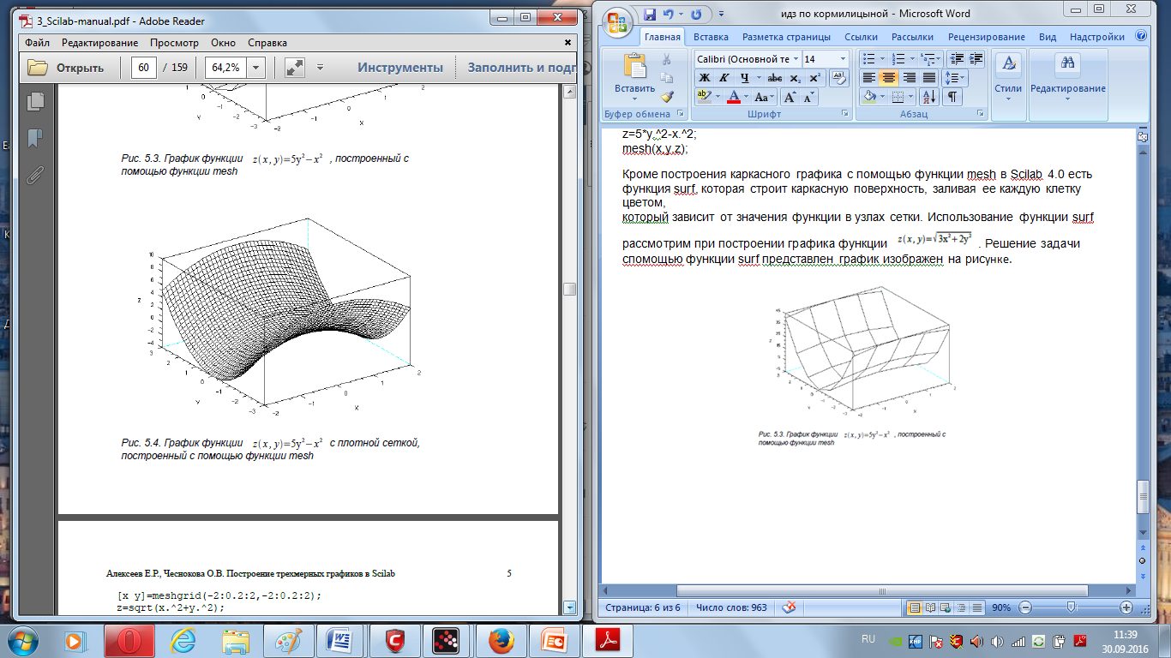Toggle bold (Ж) formatting in Word
The height and width of the screenshot is (658, 1171).
pyautogui.click(x=705, y=78)
